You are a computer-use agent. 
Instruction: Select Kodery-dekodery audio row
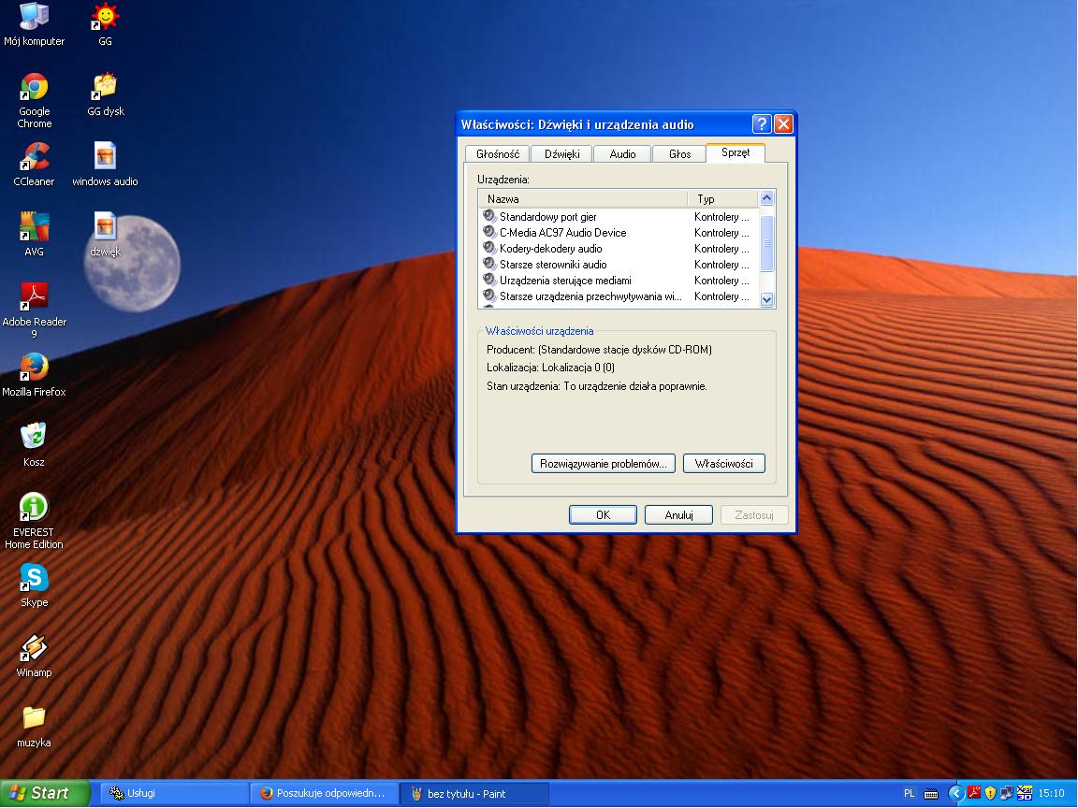click(x=618, y=248)
